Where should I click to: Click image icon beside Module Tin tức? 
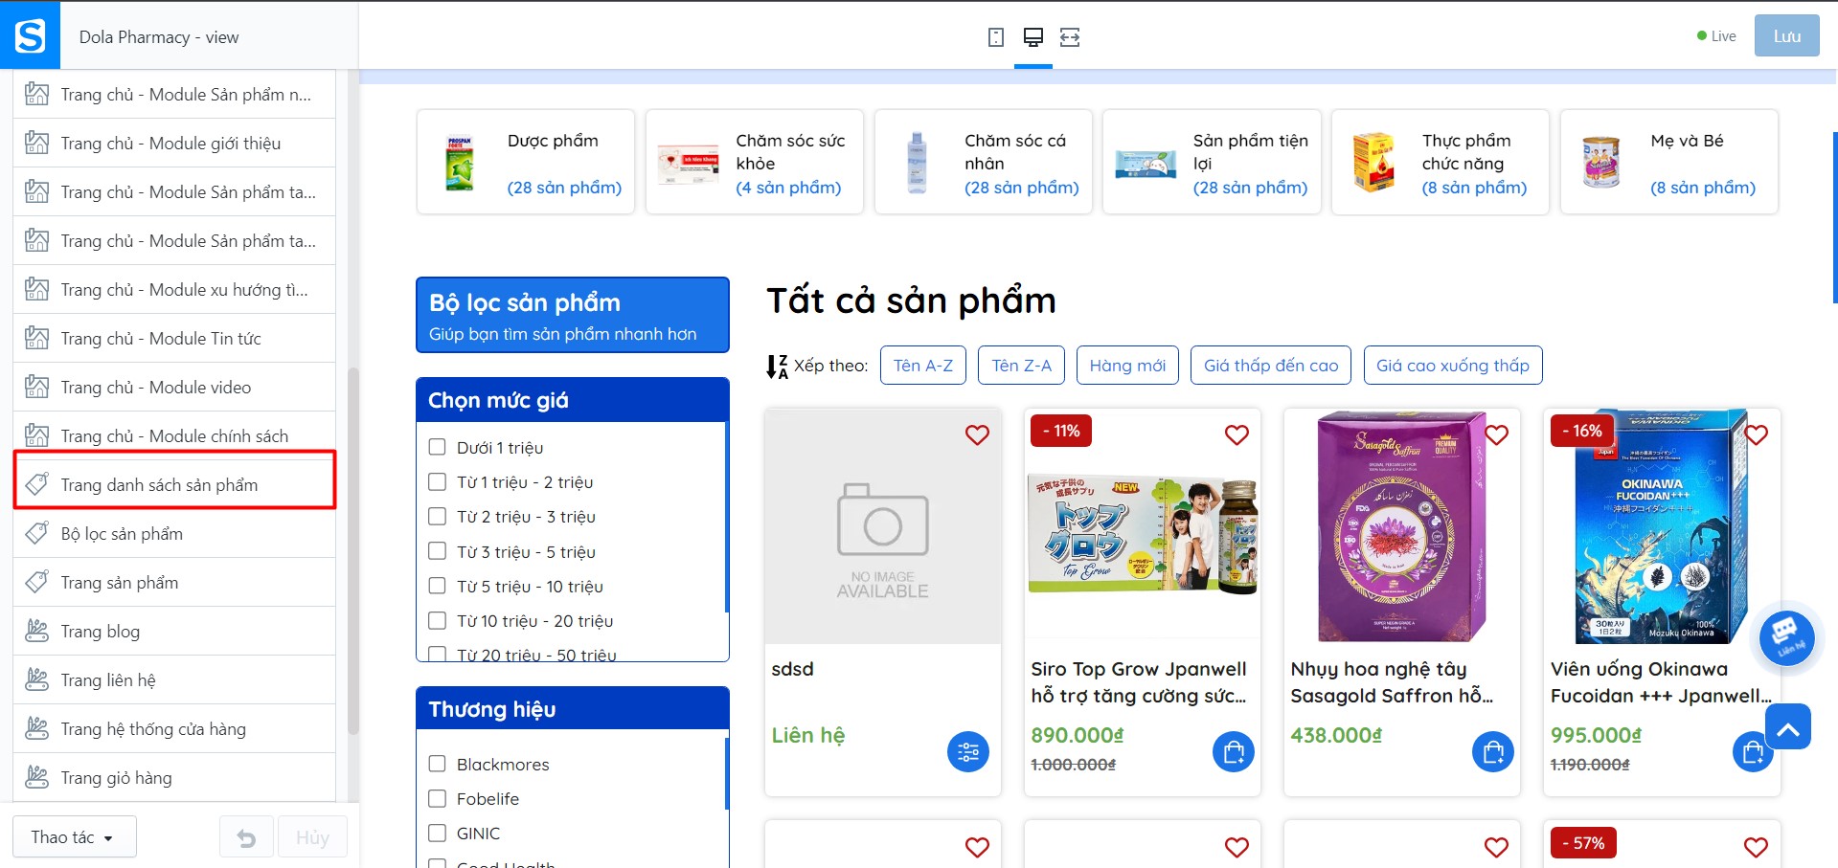pos(36,339)
